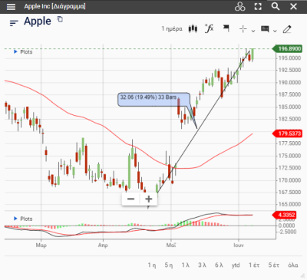This screenshot has width=307, height=280.
Task: Click the 170.0000 price axis label
Action: pos(289,180)
